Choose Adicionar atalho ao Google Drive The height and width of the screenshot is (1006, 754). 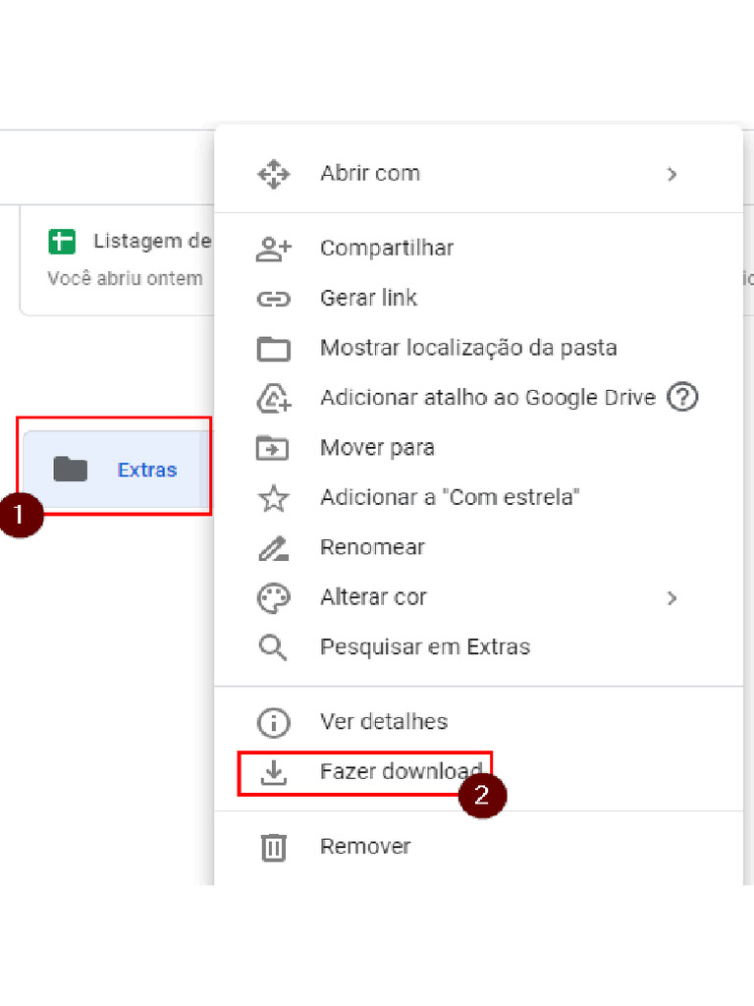tap(487, 398)
